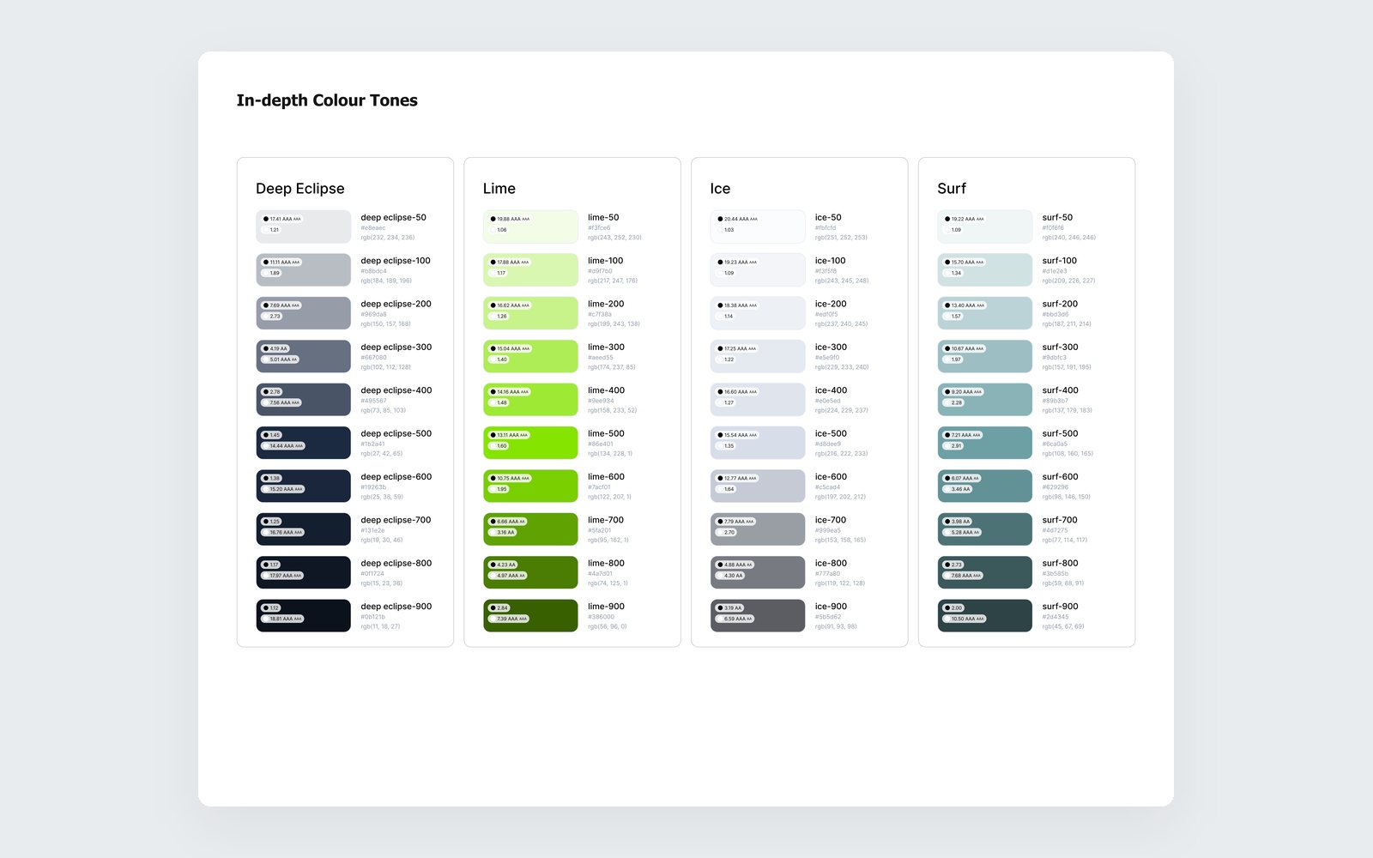This screenshot has height=858, width=1373.
Task: Select the deep eclipse-50 colour swatch
Action: coord(303,227)
